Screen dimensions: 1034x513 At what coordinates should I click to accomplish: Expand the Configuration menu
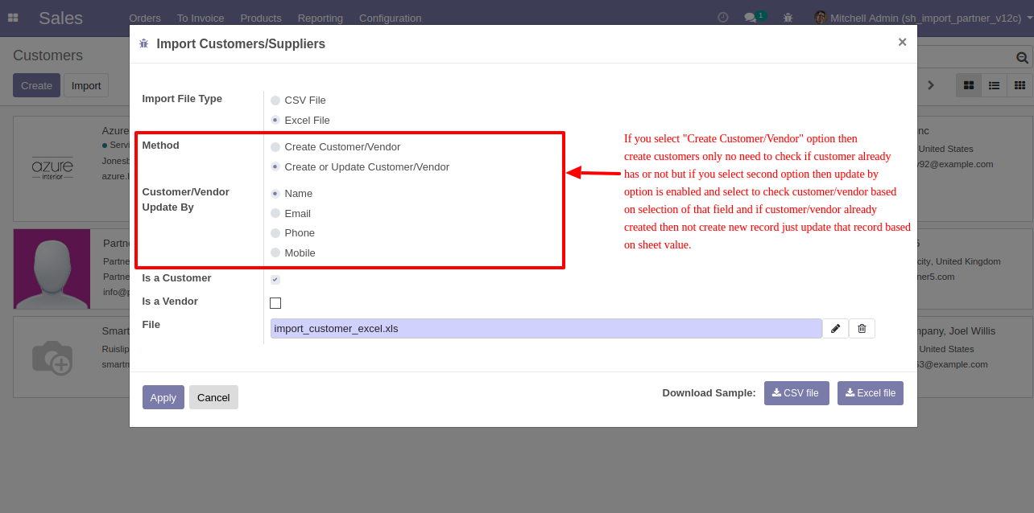pos(390,18)
